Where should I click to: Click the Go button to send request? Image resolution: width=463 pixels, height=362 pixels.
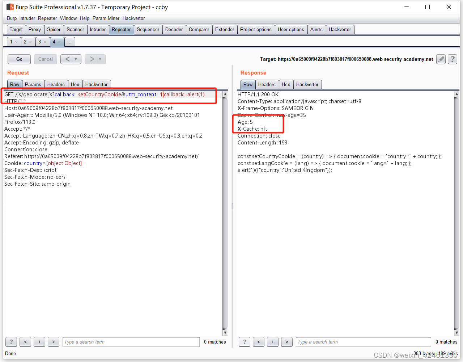coord(19,59)
